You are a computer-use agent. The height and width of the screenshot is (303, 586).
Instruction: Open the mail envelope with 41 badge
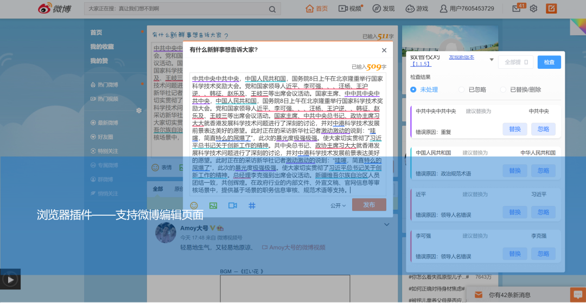click(517, 8)
